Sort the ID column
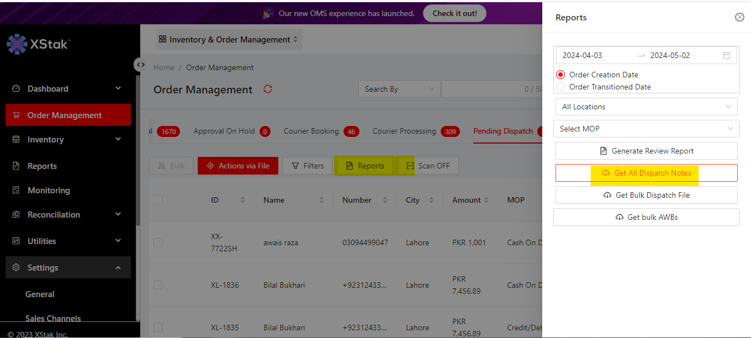Image resolution: width=751 pixels, height=338 pixels. pyautogui.click(x=242, y=200)
